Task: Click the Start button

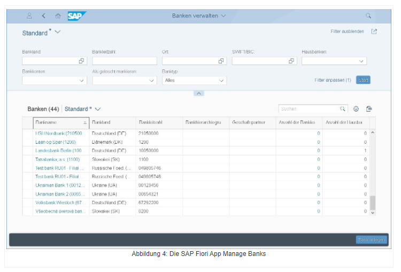Action: pyautogui.click(x=363, y=80)
